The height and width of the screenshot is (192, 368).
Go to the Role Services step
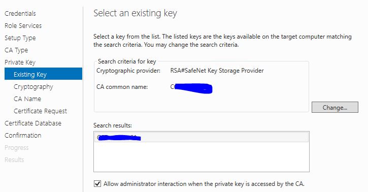pyautogui.click(x=23, y=25)
